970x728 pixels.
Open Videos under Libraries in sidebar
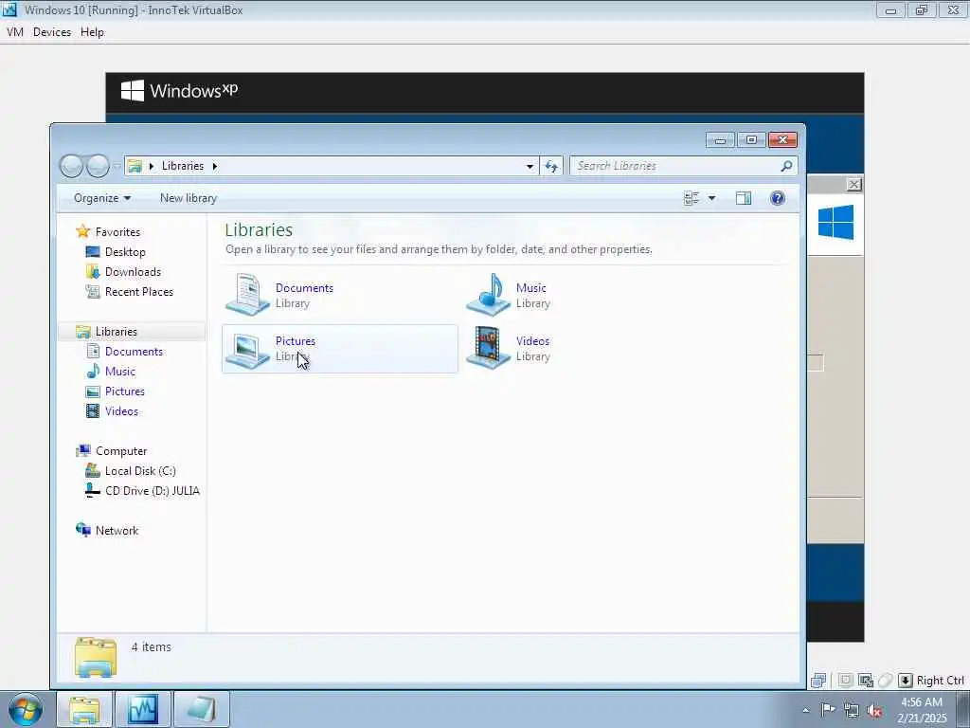click(x=121, y=411)
